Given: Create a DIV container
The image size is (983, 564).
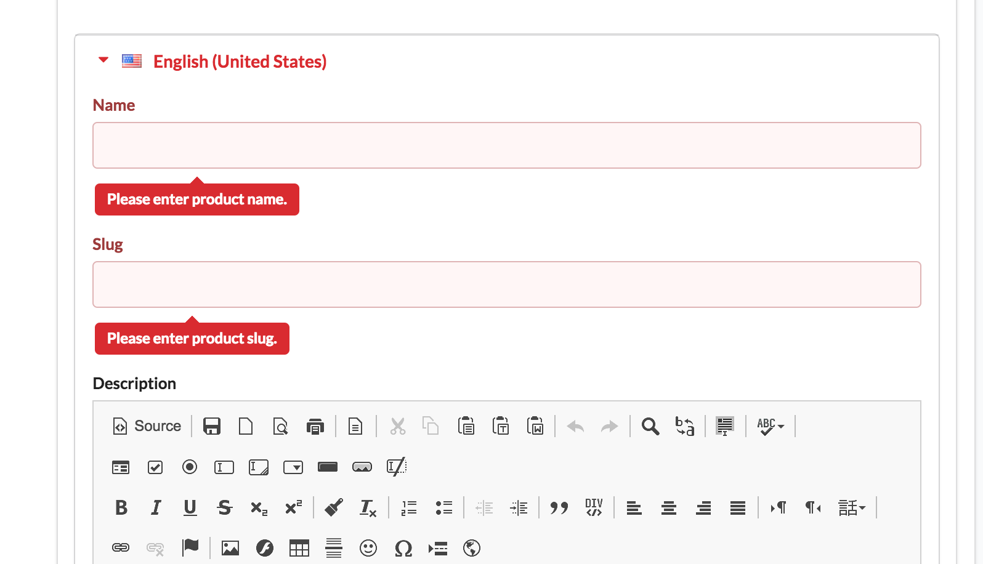Looking at the screenshot, I should [594, 508].
